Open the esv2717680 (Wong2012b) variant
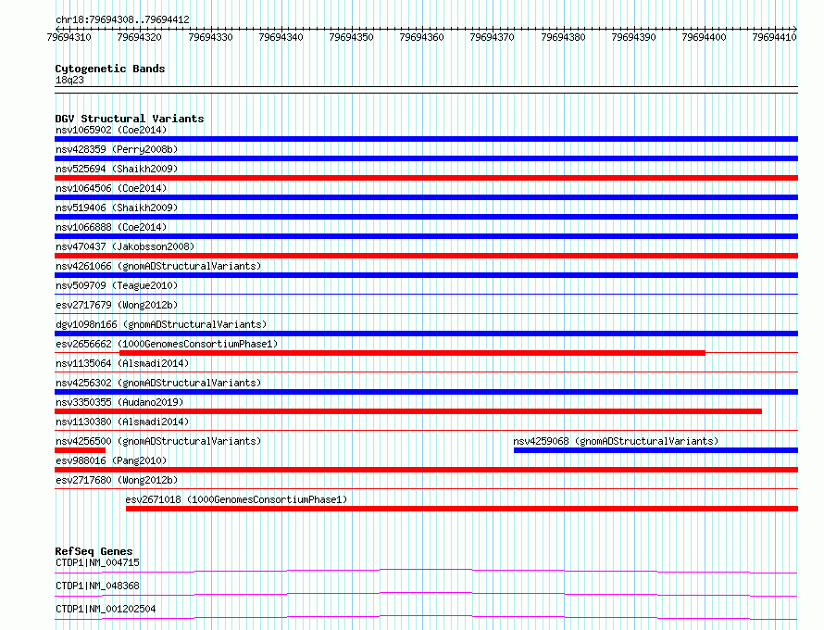This screenshot has width=824, height=630. click(117, 480)
